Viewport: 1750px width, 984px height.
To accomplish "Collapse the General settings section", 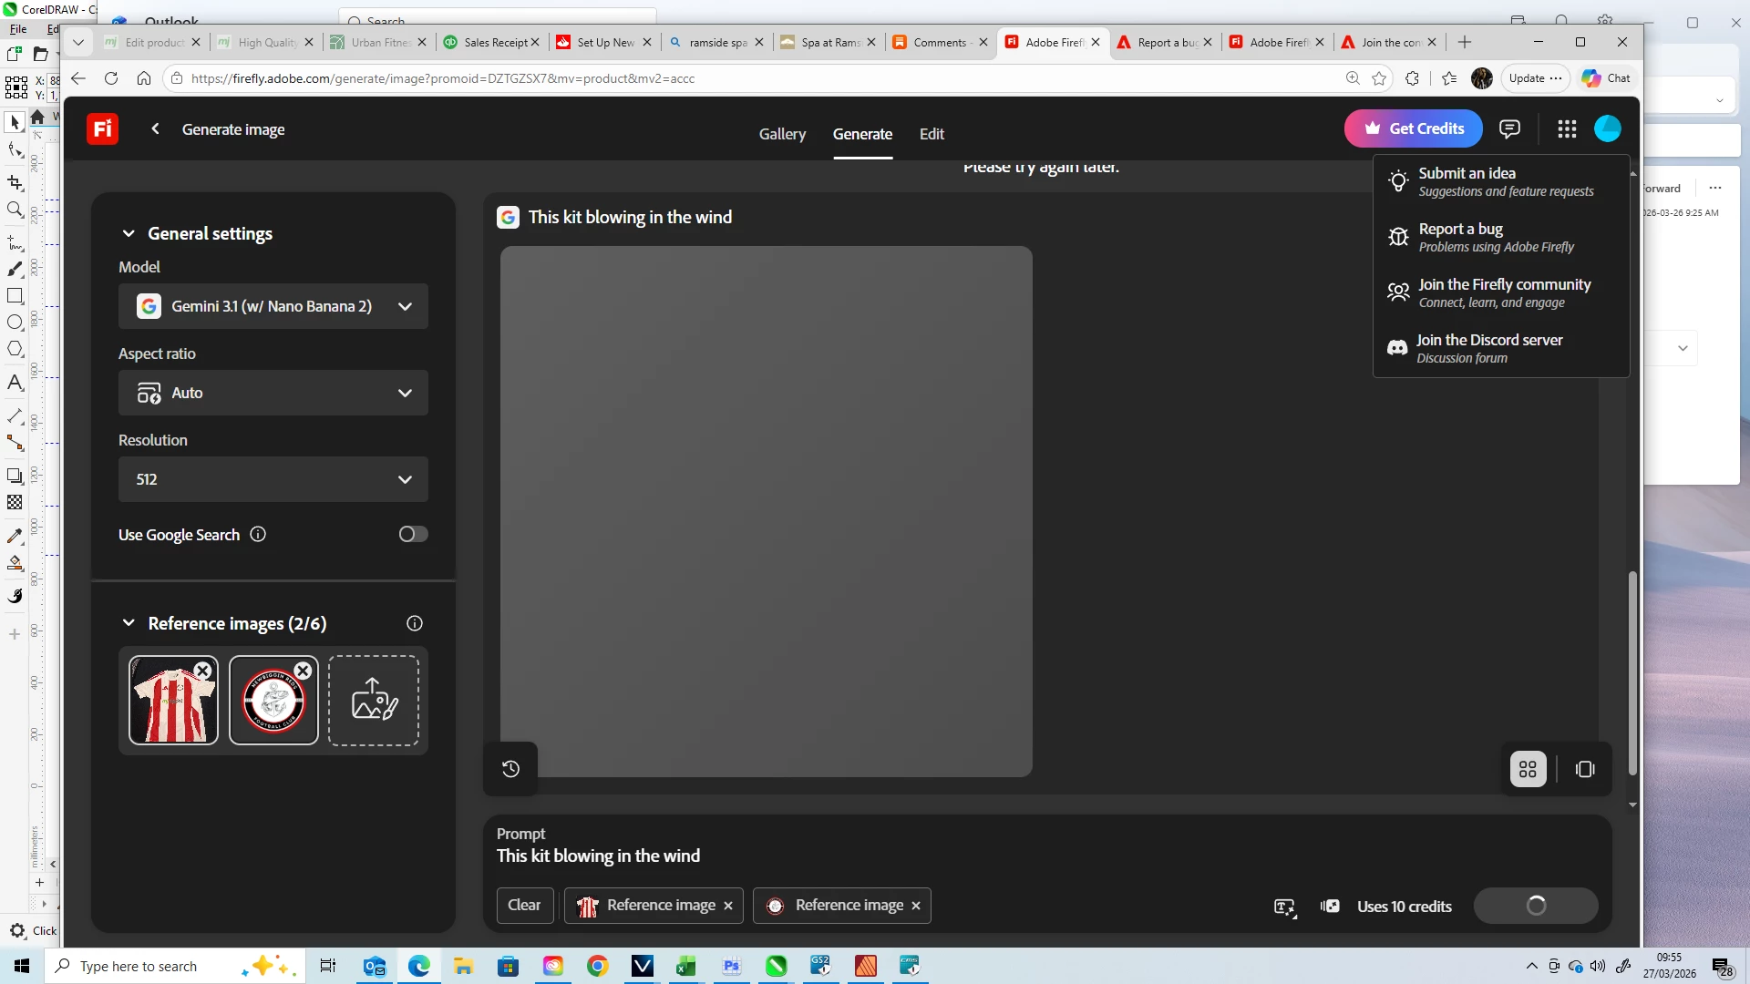I will click(x=129, y=233).
